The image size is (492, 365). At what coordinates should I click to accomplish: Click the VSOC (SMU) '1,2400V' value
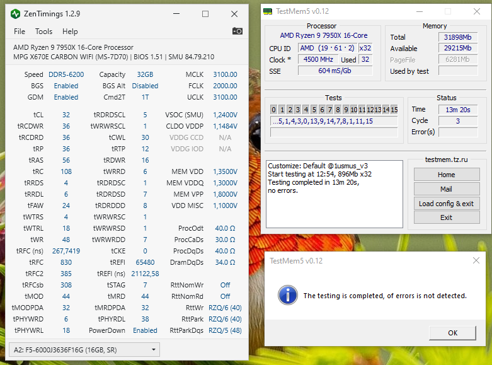(225, 115)
